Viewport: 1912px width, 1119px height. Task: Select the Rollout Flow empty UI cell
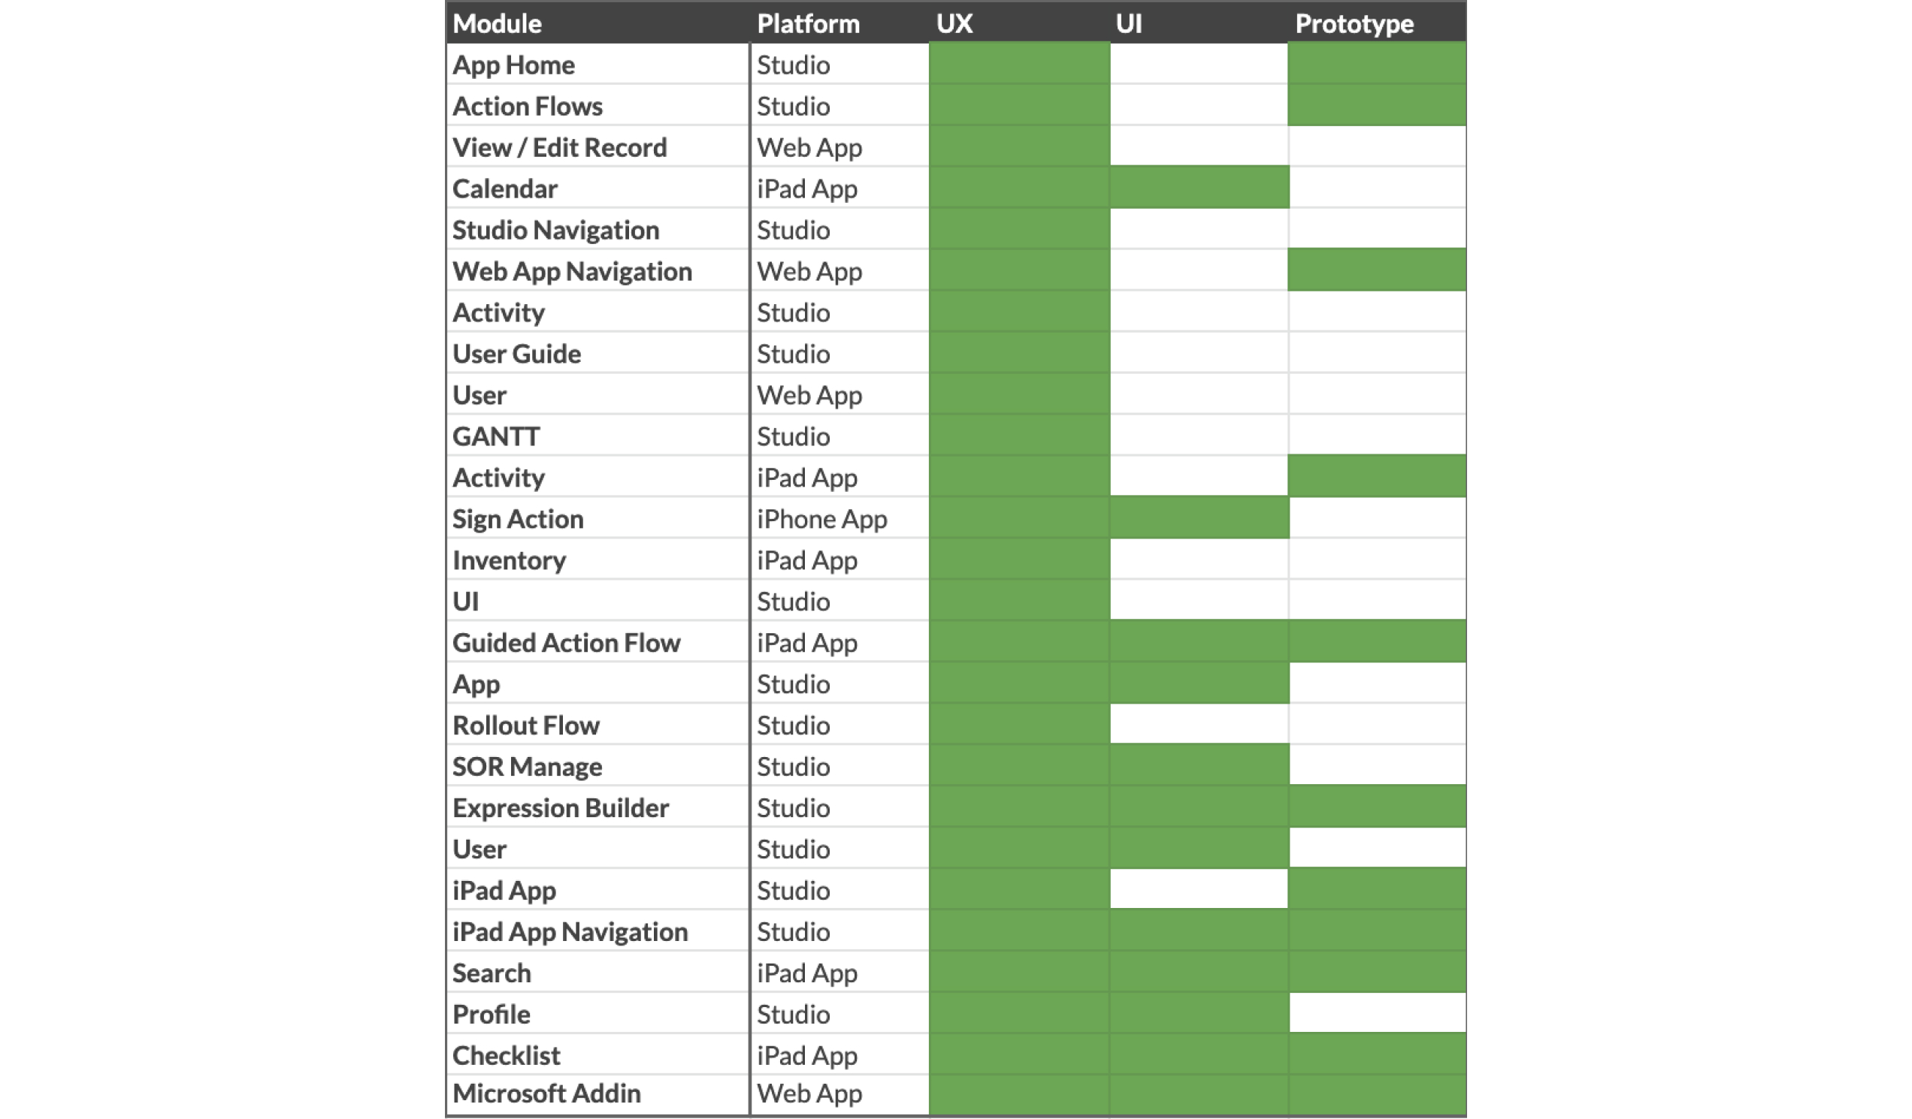tap(1200, 724)
